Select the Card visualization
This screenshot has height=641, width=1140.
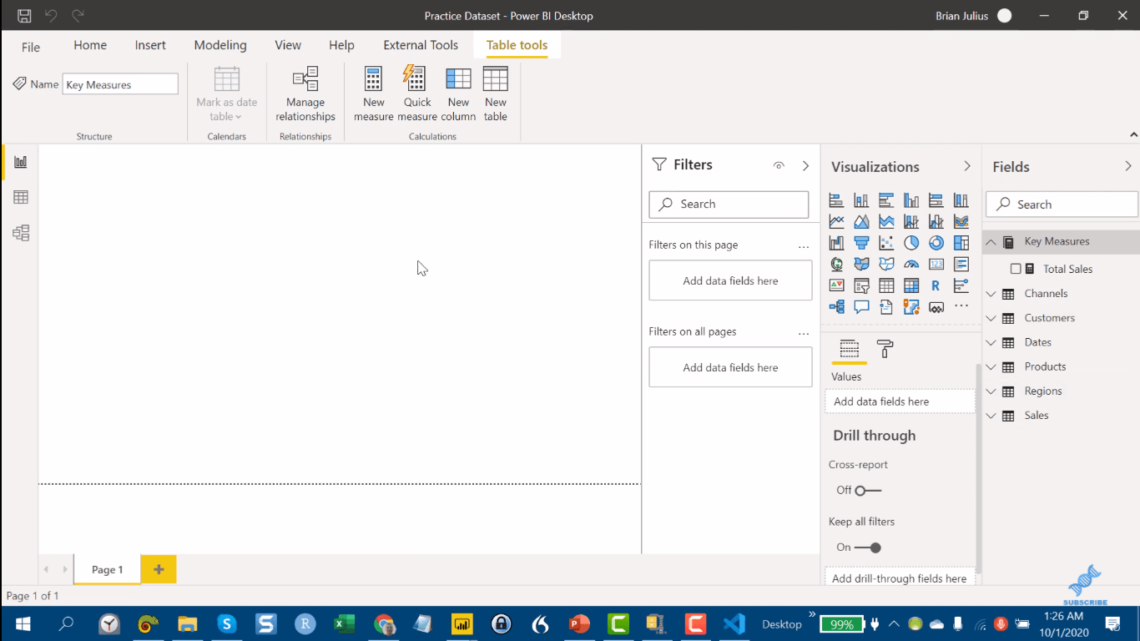pyautogui.click(x=936, y=265)
